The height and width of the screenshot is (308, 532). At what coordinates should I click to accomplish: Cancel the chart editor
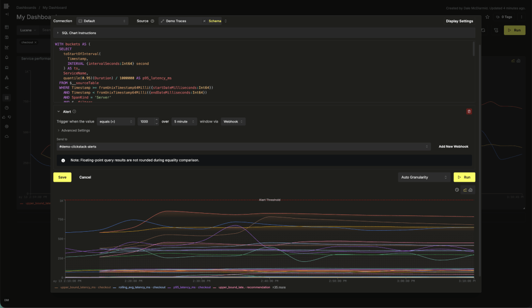click(85, 177)
